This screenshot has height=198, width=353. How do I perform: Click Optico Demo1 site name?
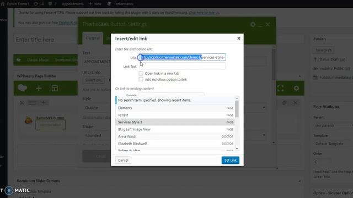(x=15, y=4)
